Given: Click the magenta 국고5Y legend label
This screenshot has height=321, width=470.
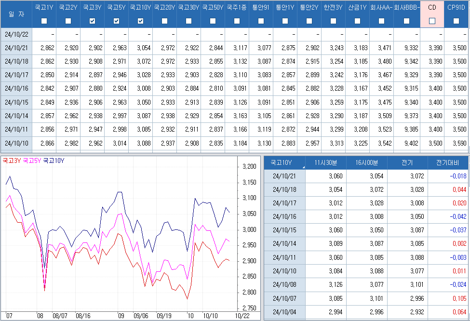Looking at the screenshot, I should tap(32, 160).
